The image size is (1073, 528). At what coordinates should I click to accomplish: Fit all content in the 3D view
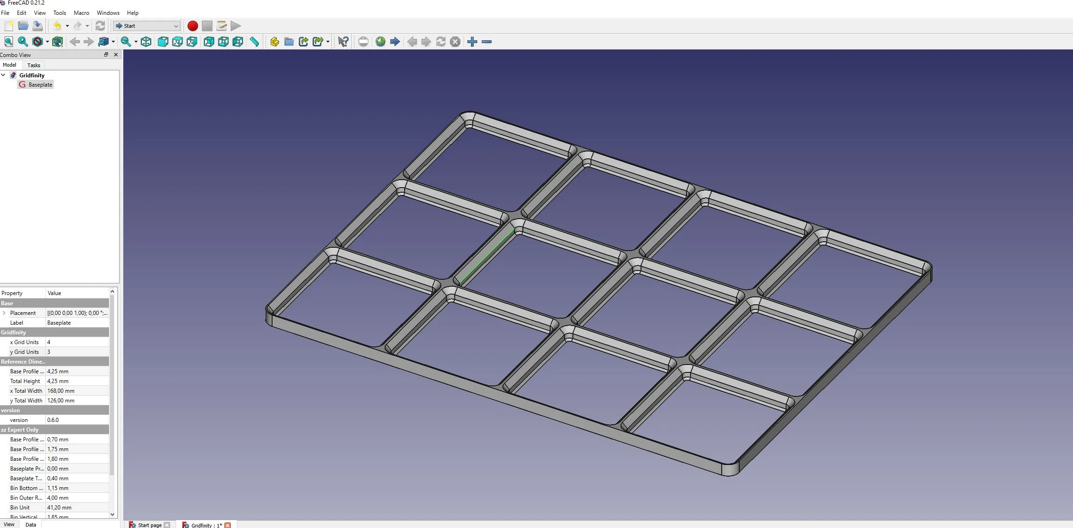8,42
